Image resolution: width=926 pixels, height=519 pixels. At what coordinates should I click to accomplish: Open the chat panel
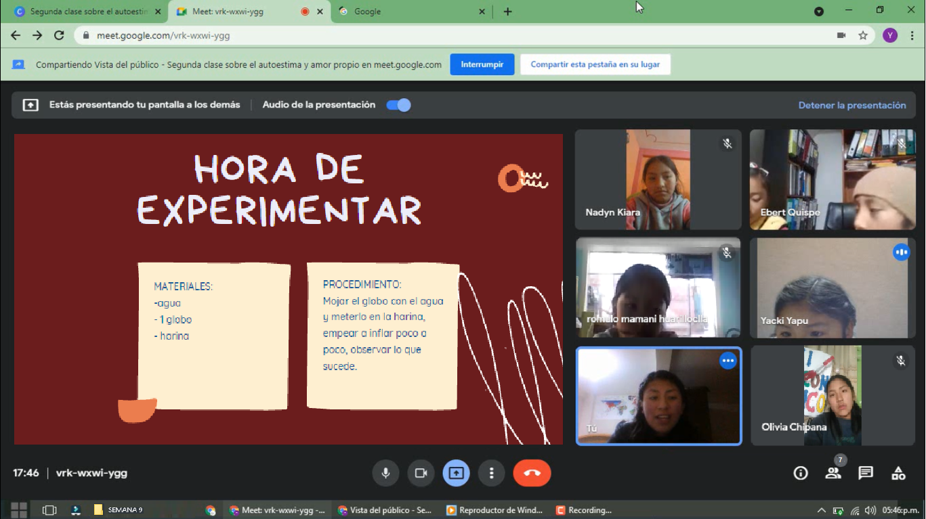[866, 473]
